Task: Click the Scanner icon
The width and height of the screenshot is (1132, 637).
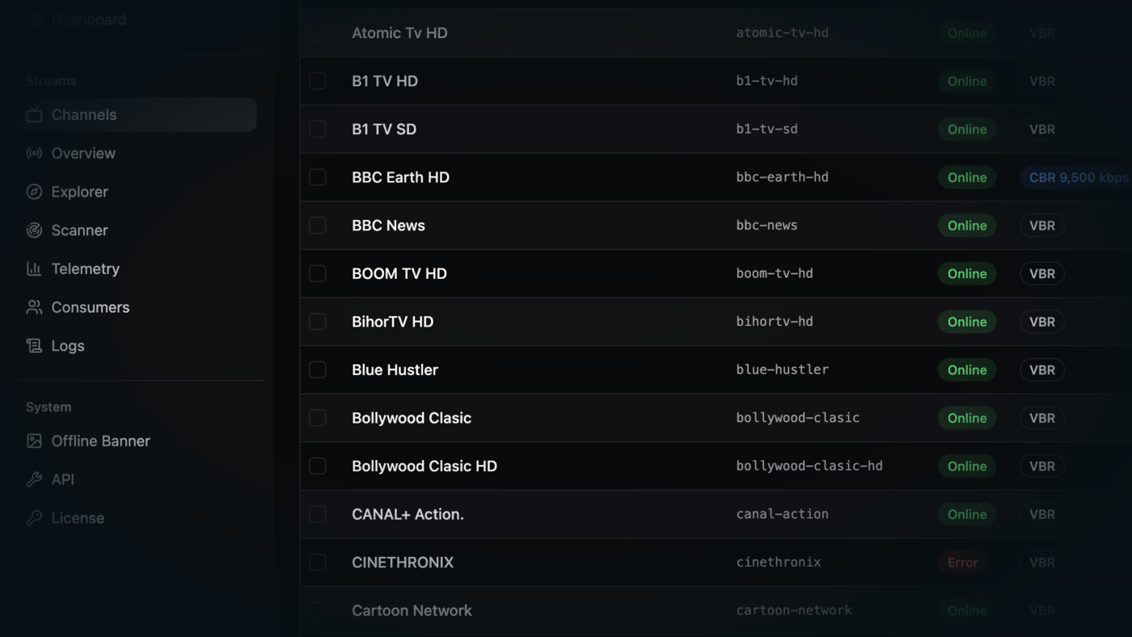Action: point(34,230)
